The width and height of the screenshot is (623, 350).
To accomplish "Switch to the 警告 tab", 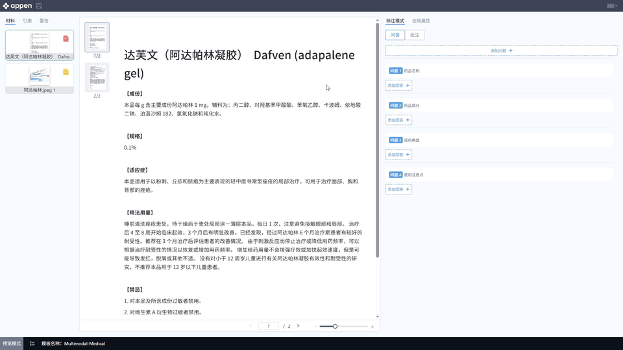I will 43,21.
